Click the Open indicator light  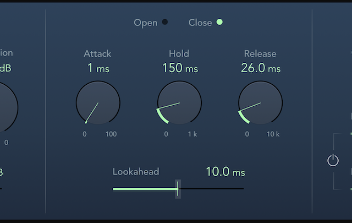165,22
